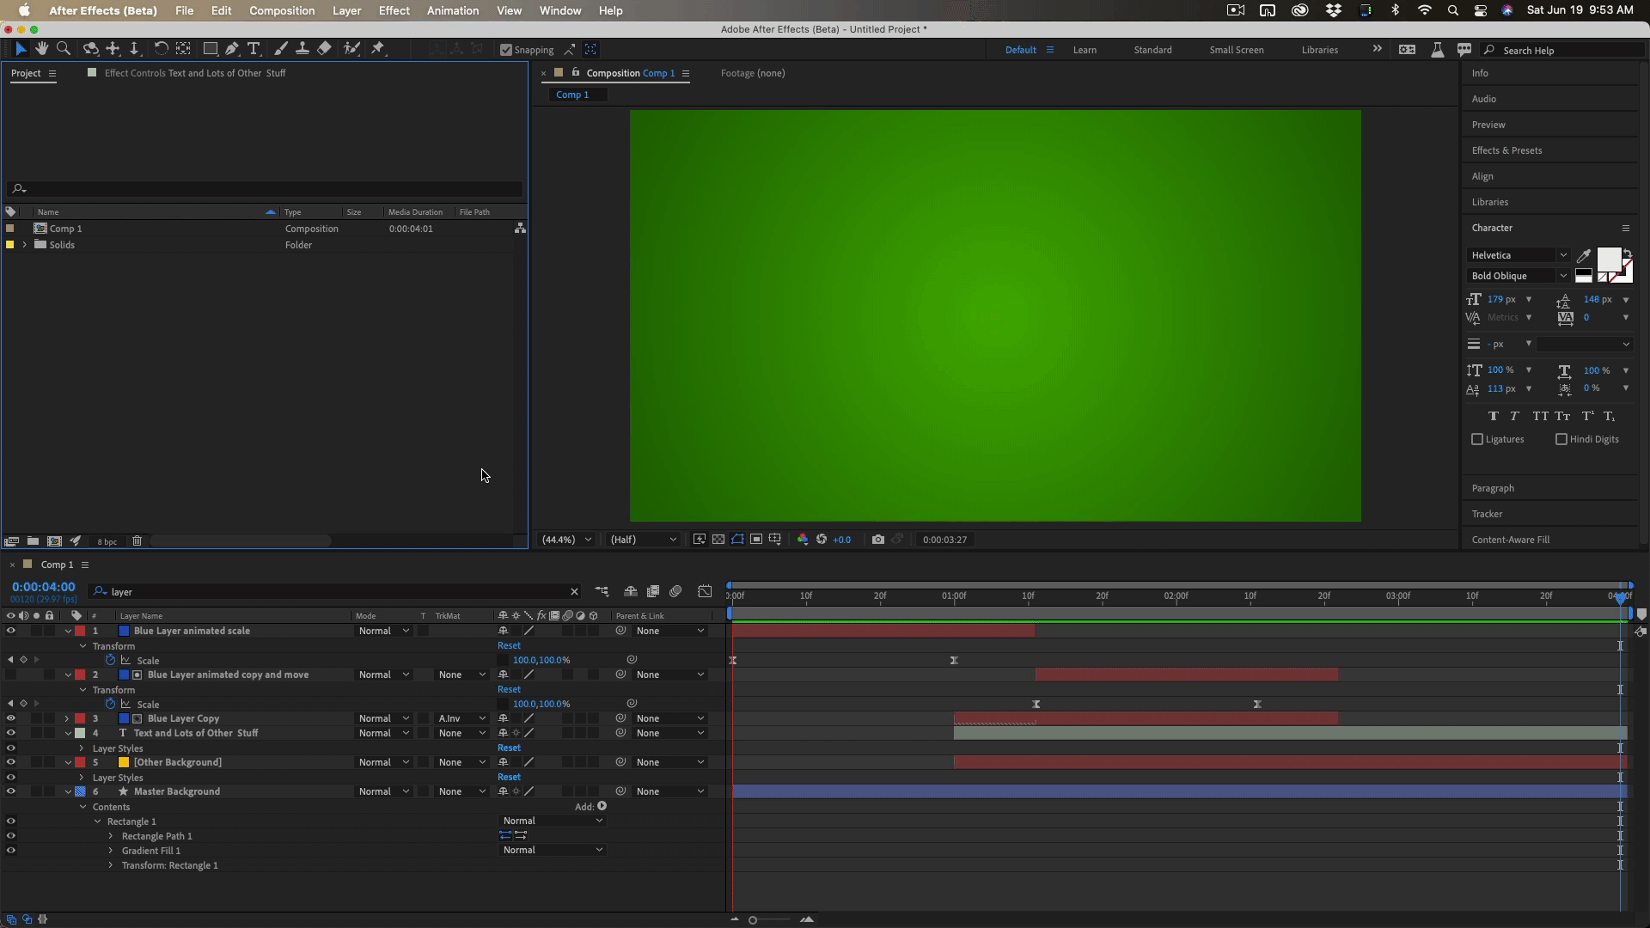Image resolution: width=1650 pixels, height=928 pixels.
Task: Open the Composition menu
Action: point(282,10)
